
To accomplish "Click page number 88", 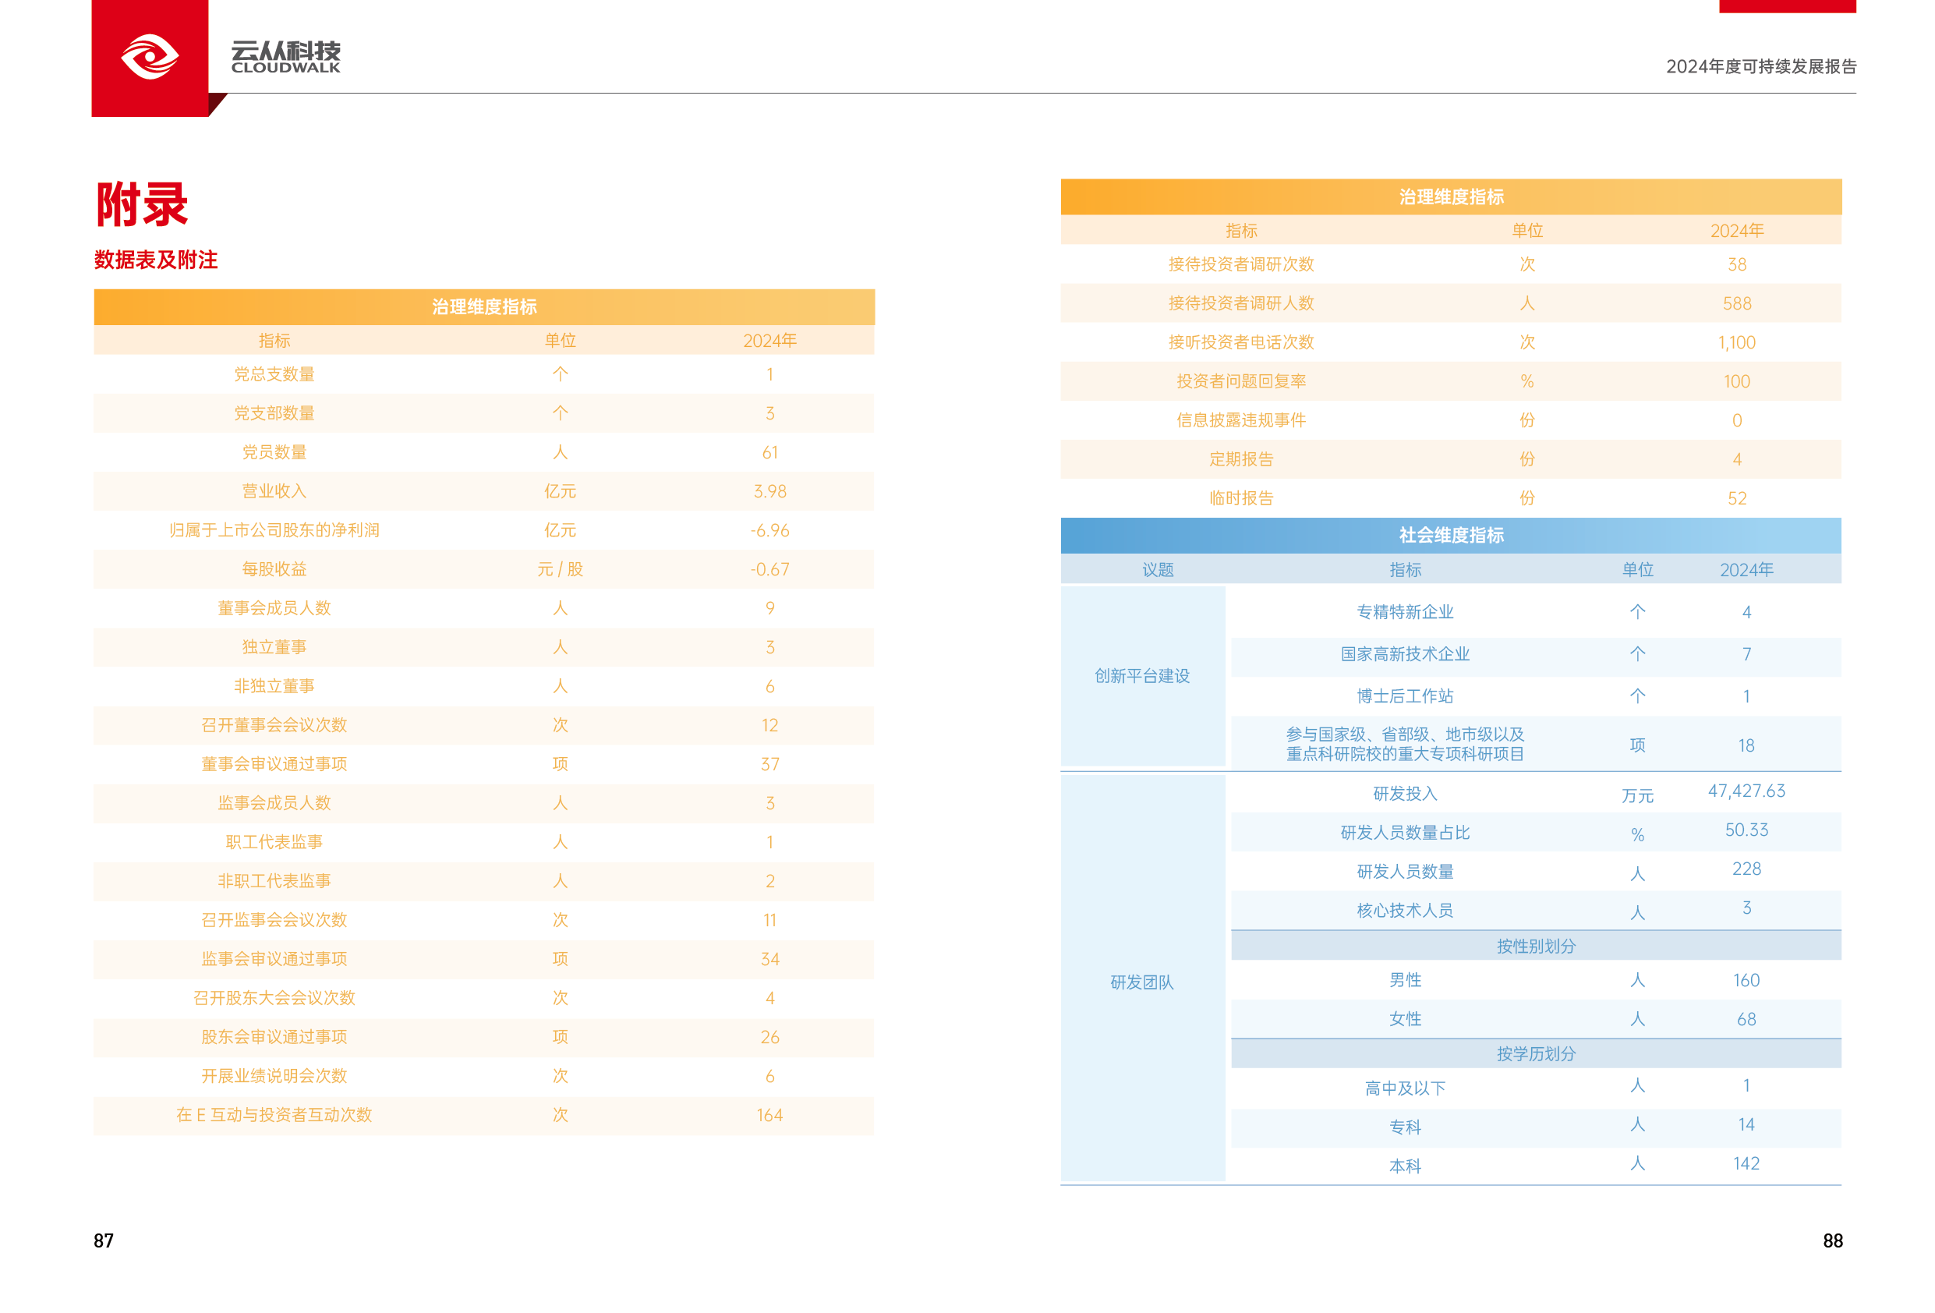I will coord(1832,1240).
